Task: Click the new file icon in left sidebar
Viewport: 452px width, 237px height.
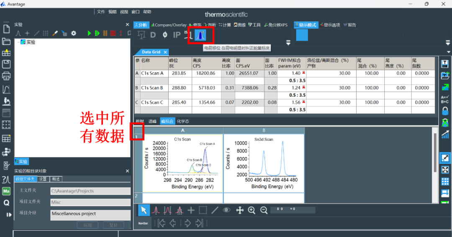Action: (6, 29)
